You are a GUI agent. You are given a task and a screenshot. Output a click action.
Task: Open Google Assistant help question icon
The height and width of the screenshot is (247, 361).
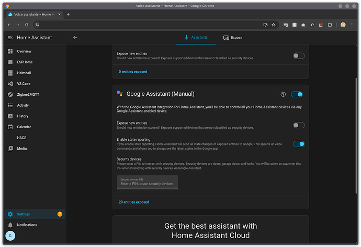coord(283,94)
